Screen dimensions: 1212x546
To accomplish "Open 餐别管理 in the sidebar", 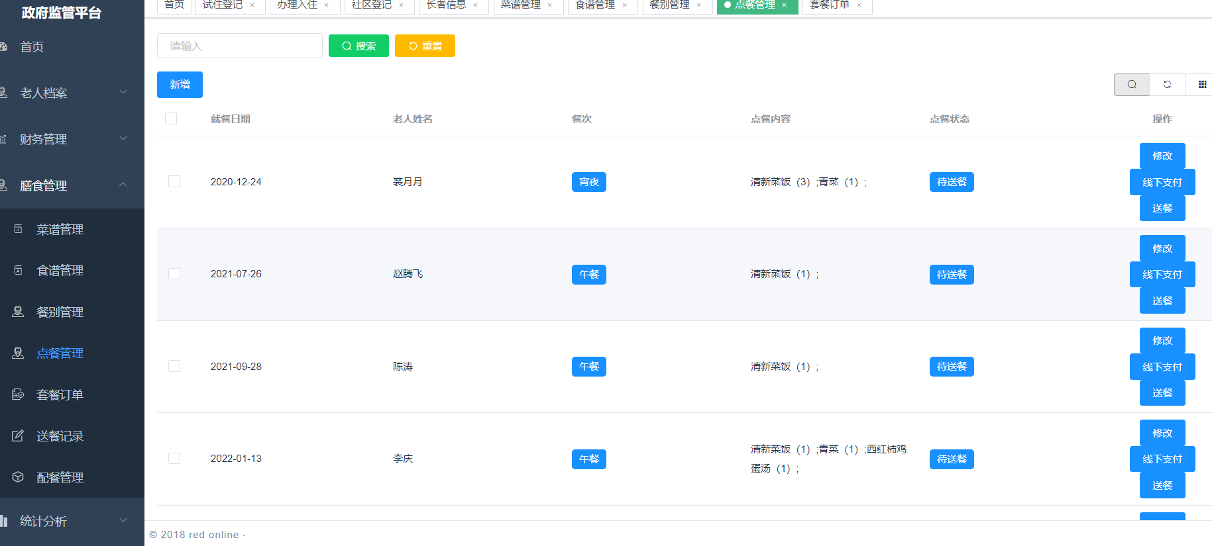I will (60, 312).
